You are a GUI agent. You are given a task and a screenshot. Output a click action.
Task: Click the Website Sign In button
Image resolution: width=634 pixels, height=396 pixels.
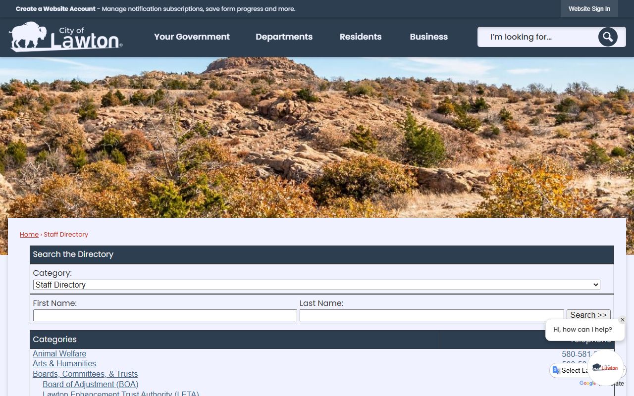(589, 9)
